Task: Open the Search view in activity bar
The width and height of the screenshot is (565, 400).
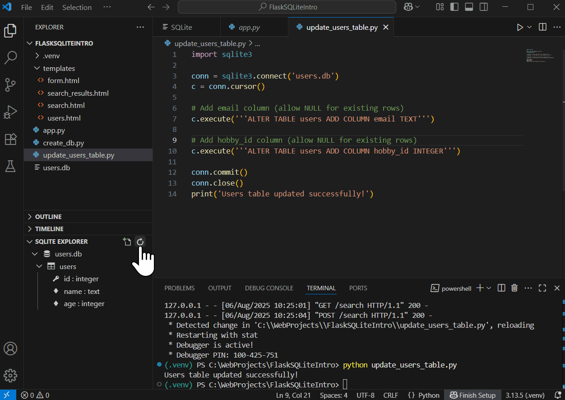Action: point(10,57)
